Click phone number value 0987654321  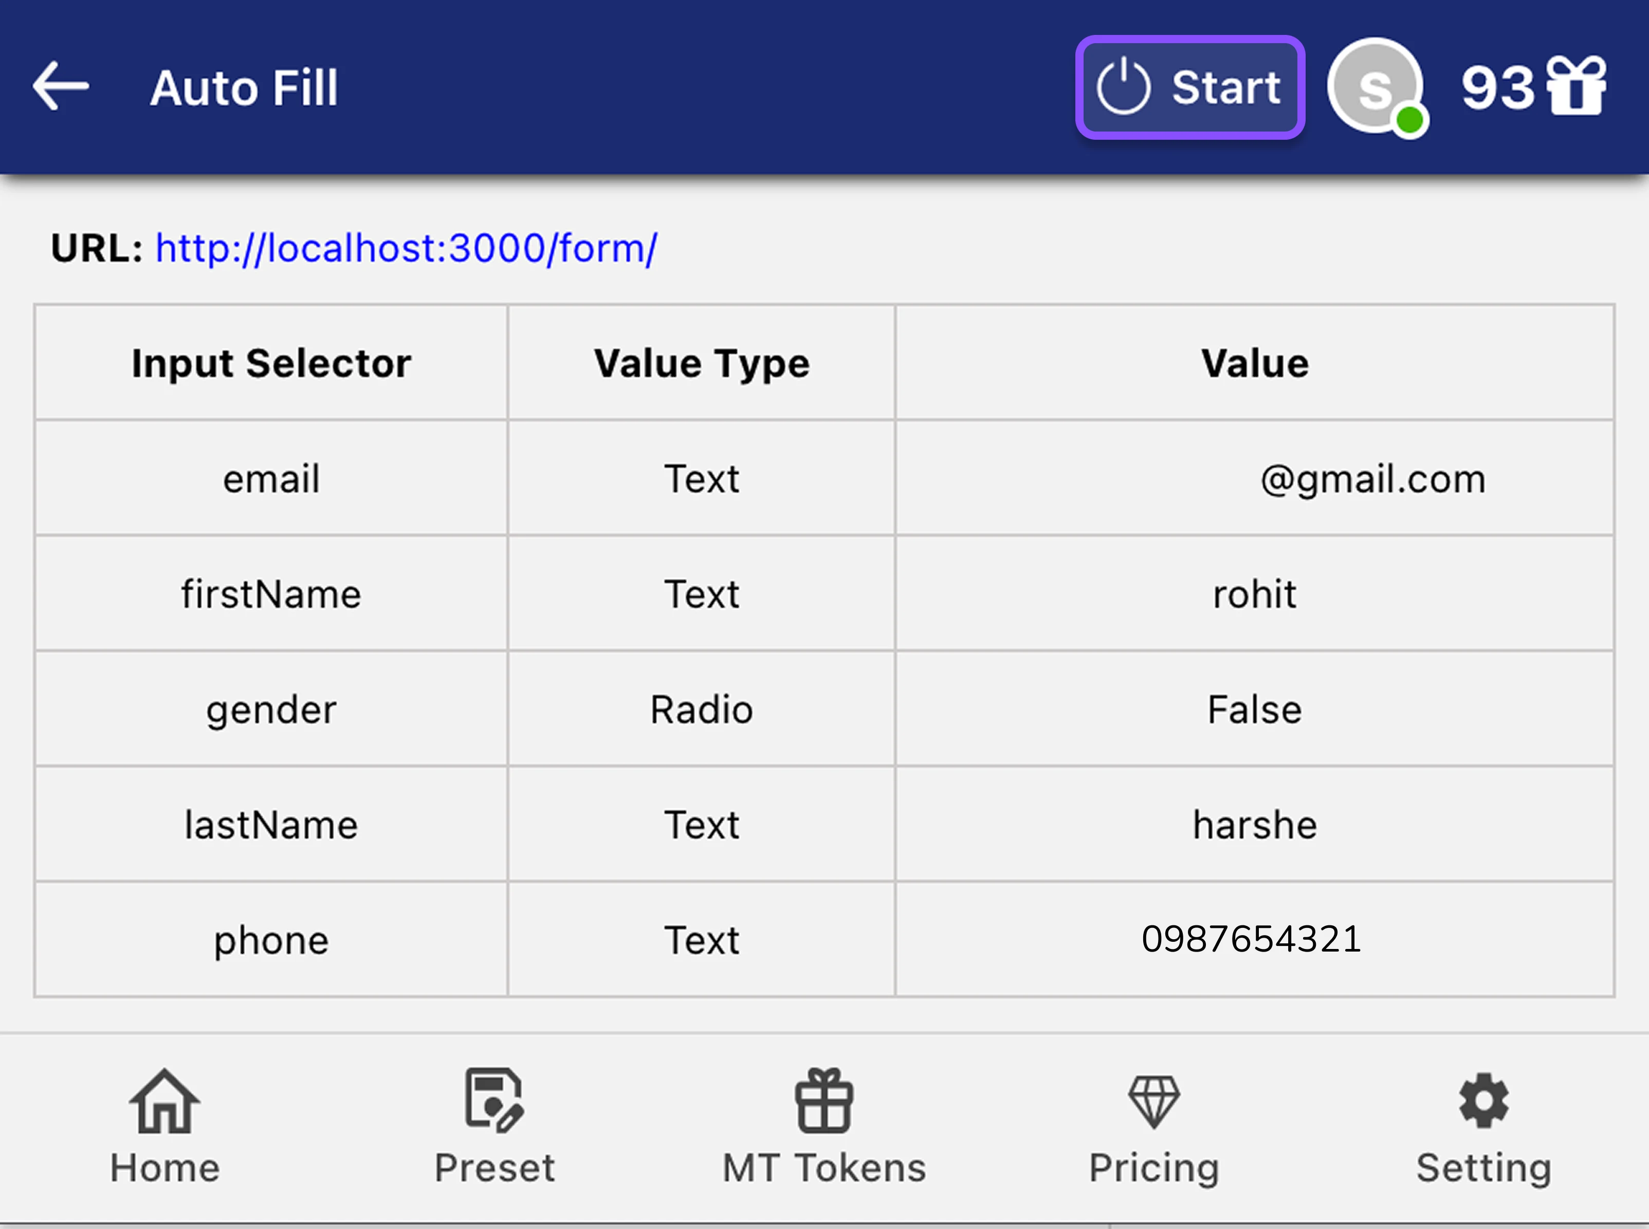point(1252,939)
